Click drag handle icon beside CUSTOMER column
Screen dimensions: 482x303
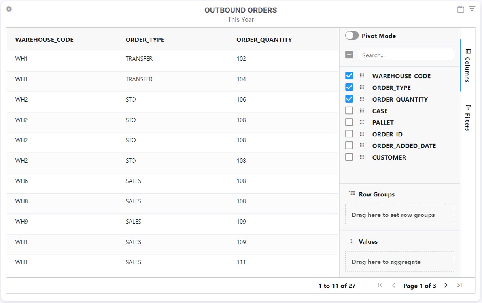click(363, 157)
